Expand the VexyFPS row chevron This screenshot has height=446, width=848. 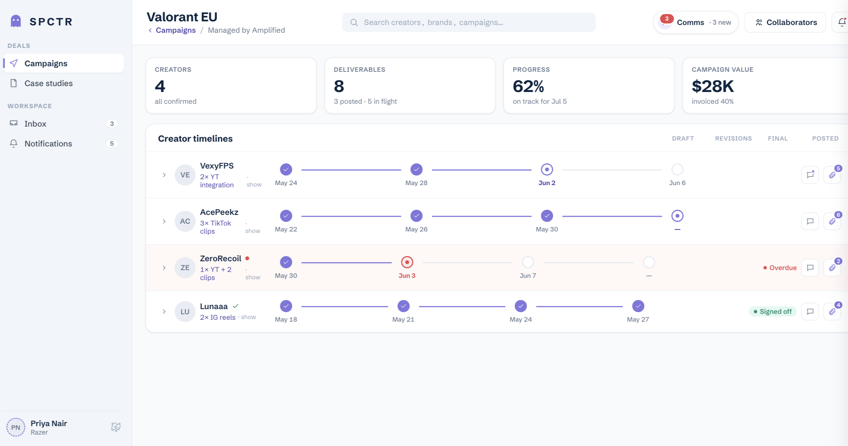164,175
